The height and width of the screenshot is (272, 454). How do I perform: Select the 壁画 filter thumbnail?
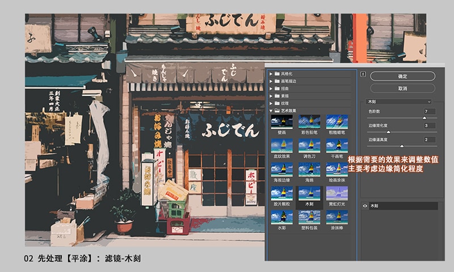pyautogui.click(x=281, y=121)
